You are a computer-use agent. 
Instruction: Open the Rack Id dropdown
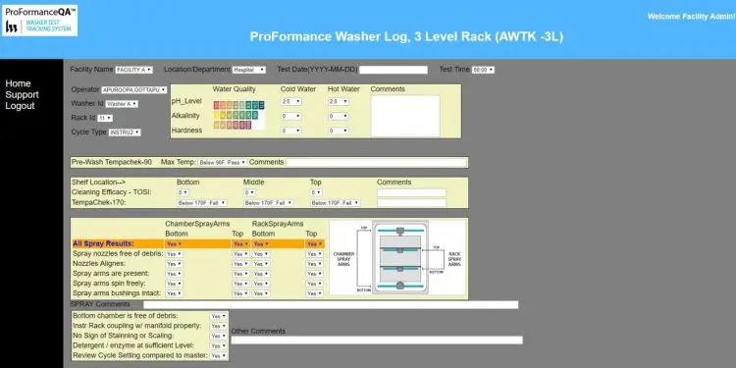(105, 119)
